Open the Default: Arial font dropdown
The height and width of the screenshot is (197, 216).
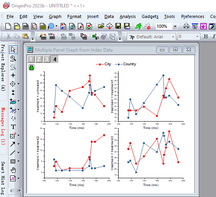173,37
